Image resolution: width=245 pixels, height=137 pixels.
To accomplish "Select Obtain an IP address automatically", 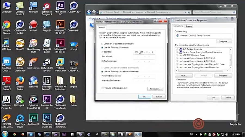I will coord(102,44).
